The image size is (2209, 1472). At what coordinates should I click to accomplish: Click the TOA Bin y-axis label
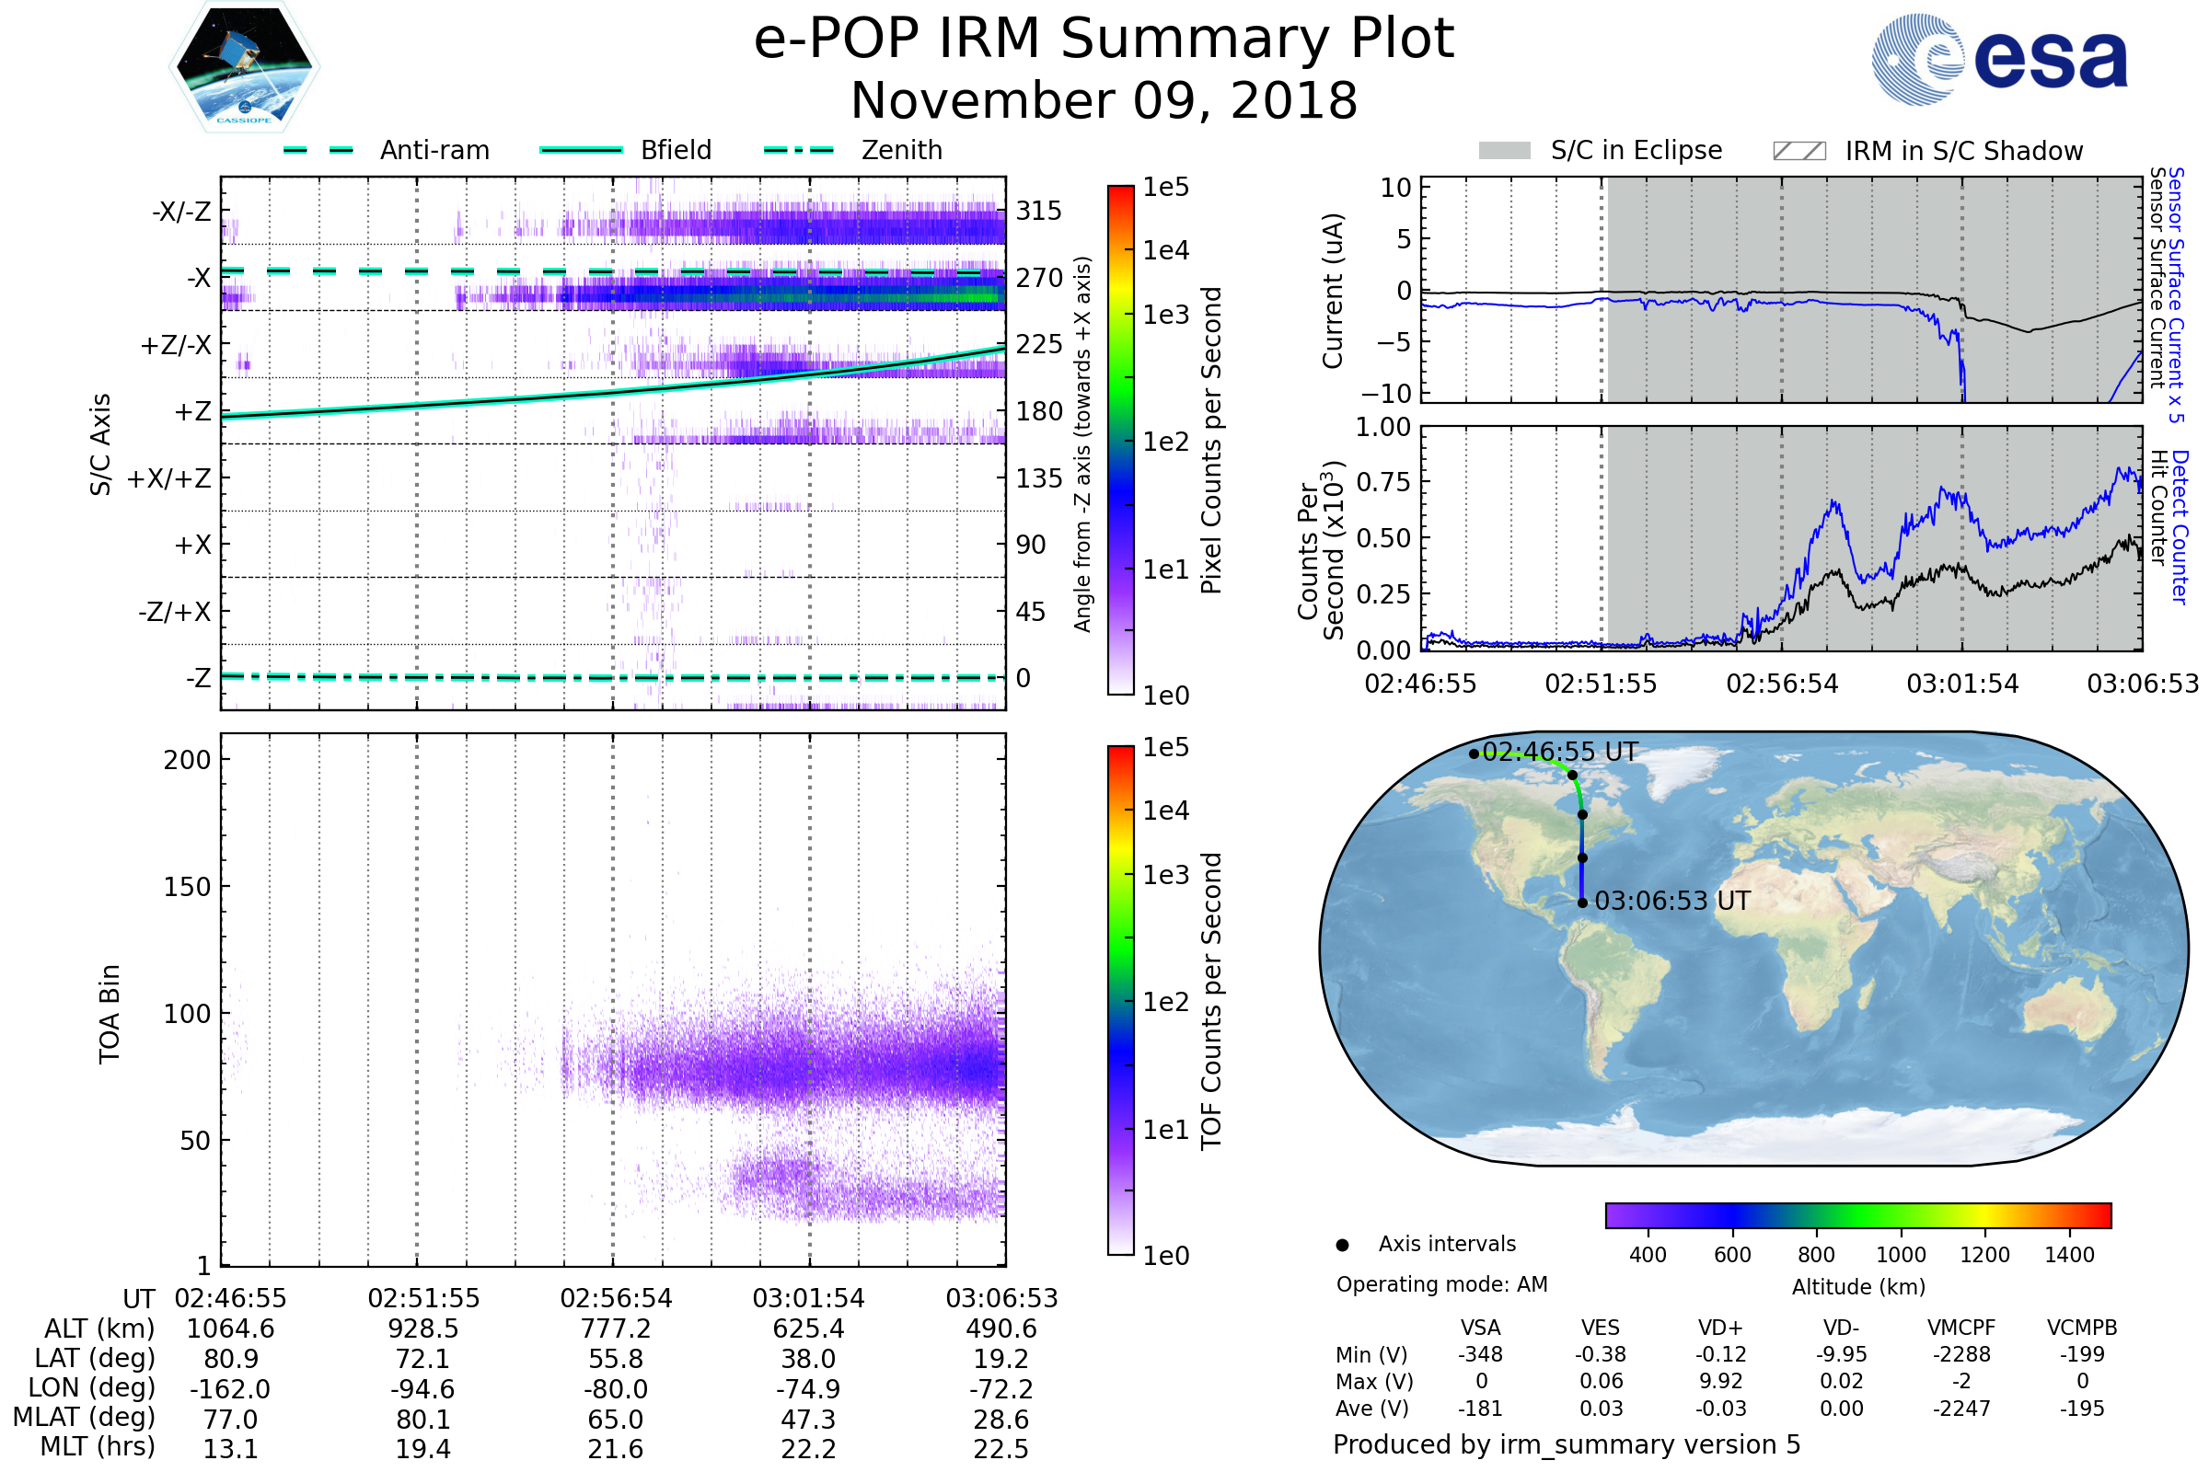tap(110, 1014)
